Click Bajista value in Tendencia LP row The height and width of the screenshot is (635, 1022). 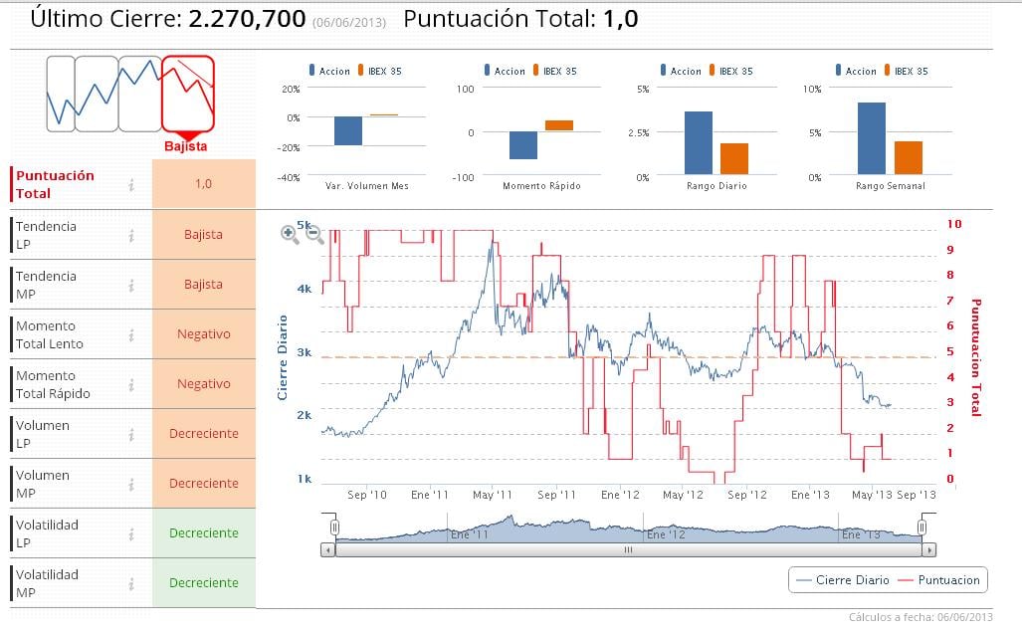(204, 235)
